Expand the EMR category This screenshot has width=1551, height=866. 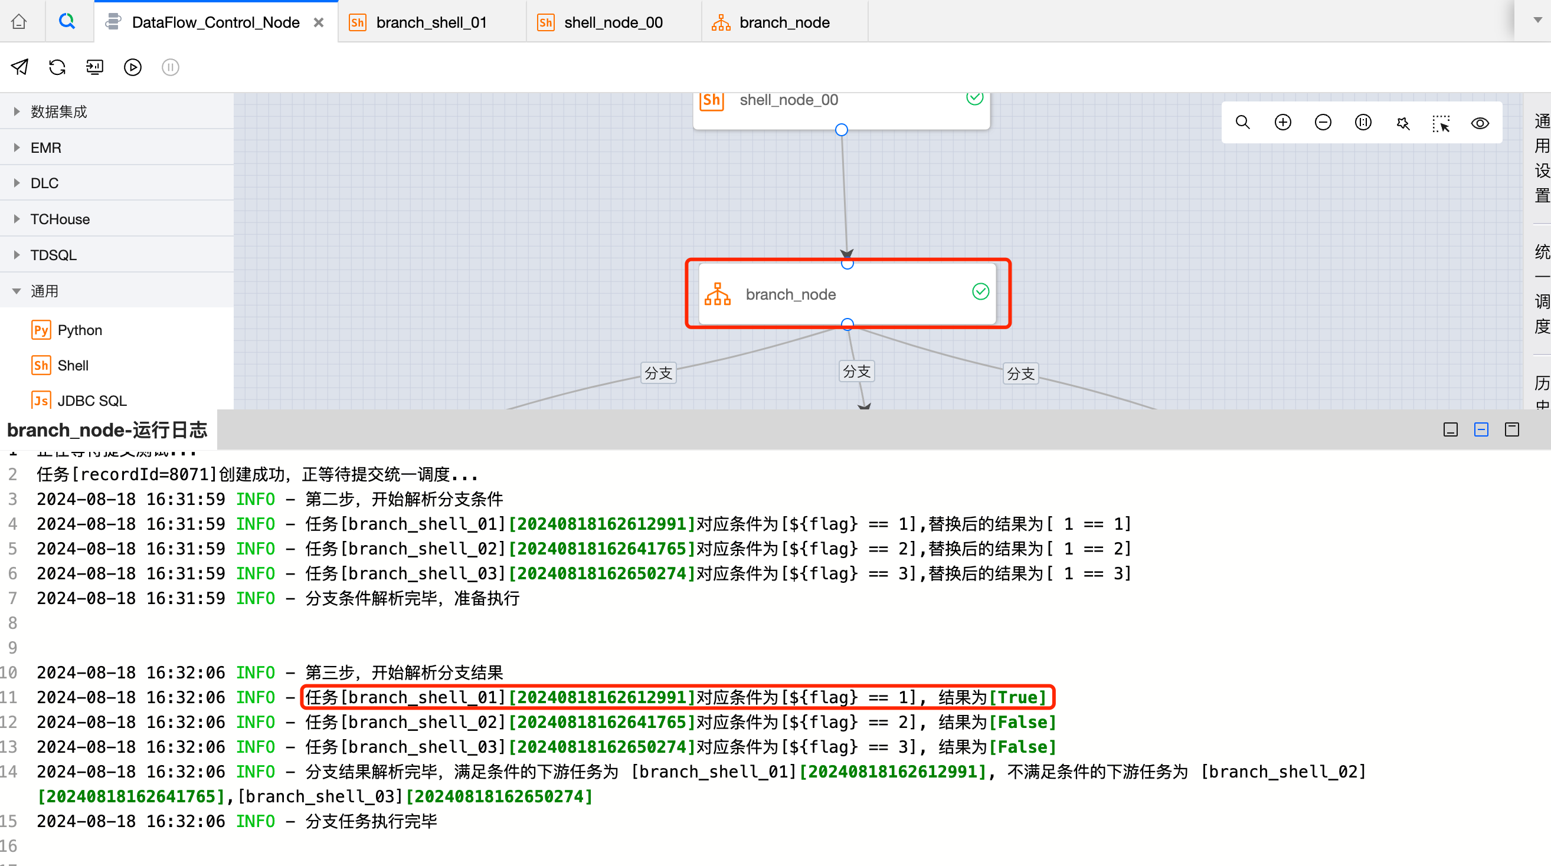[46, 147]
